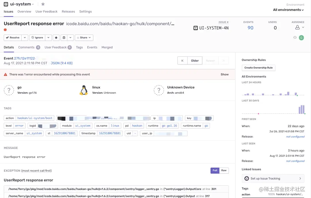311x198 pixels.
Task: Open the Comments tab
Action: (x=29, y=47)
